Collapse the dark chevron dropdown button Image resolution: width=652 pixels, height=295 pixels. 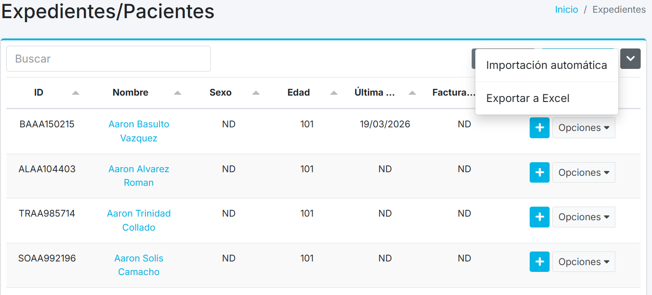[x=630, y=59]
